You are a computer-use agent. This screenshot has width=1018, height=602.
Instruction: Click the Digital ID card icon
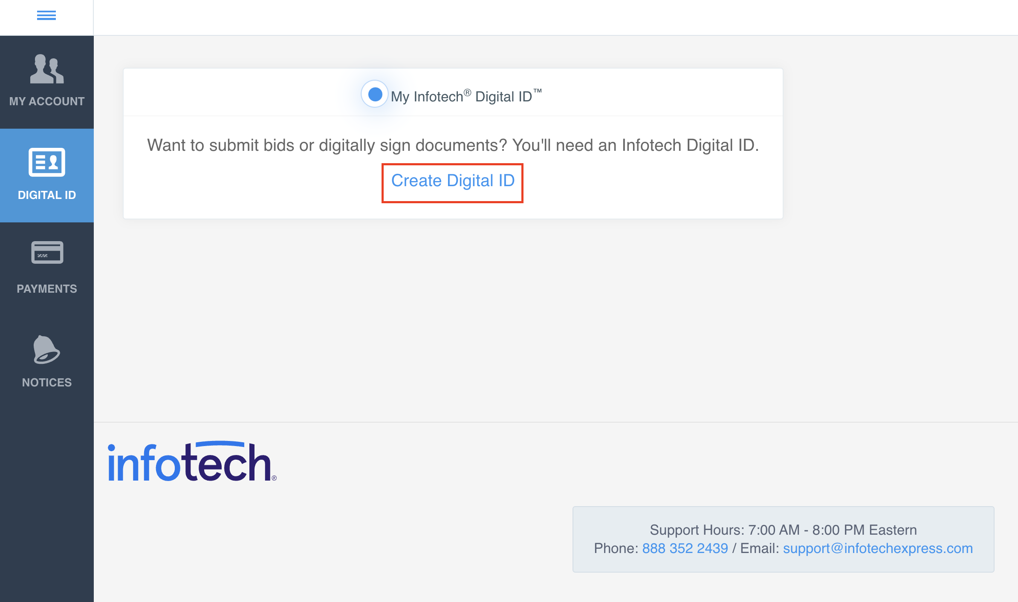[x=47, y=162]
